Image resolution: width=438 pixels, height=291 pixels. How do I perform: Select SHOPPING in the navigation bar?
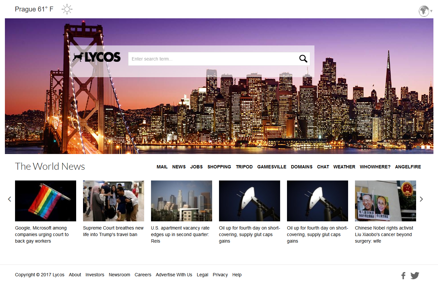point(219,167)
